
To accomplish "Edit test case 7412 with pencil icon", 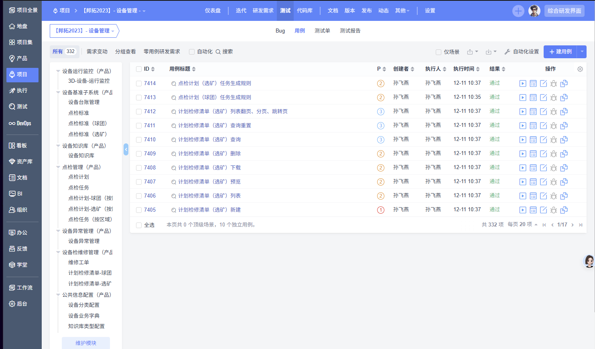I will 543,112.
